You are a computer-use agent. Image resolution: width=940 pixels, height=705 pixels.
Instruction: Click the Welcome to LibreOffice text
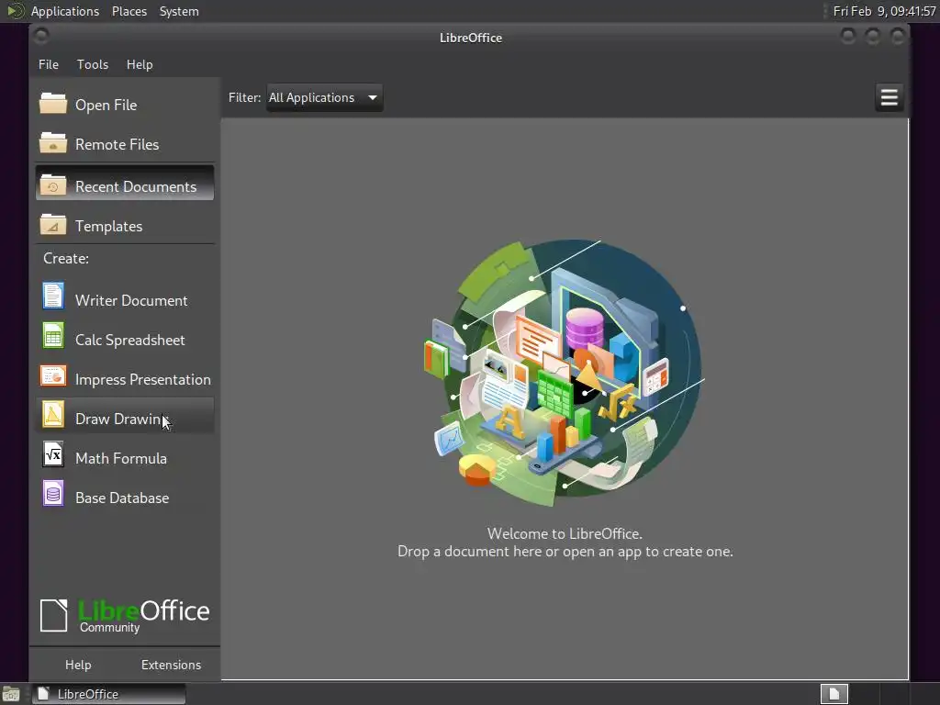click(565, 533)
